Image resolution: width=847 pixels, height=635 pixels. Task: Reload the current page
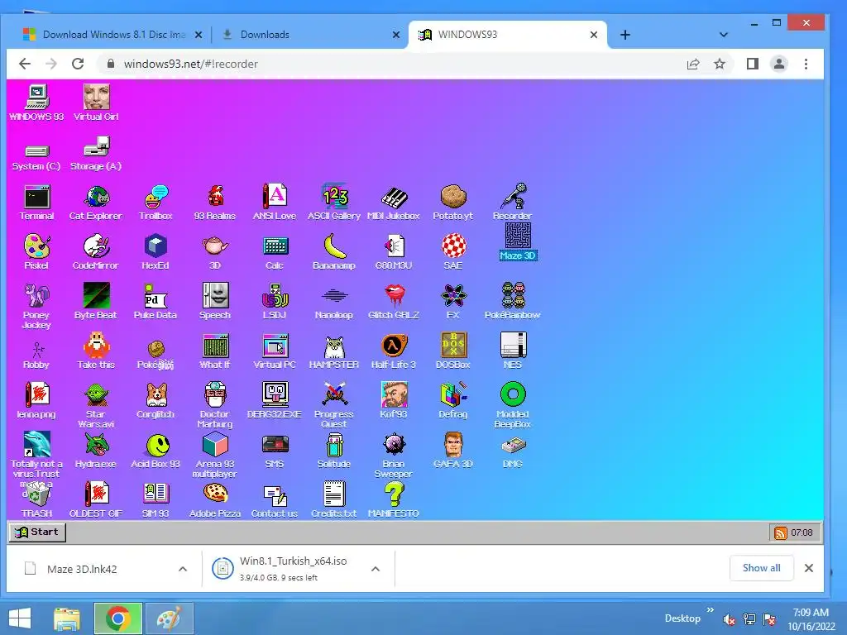tap(78, 64)
